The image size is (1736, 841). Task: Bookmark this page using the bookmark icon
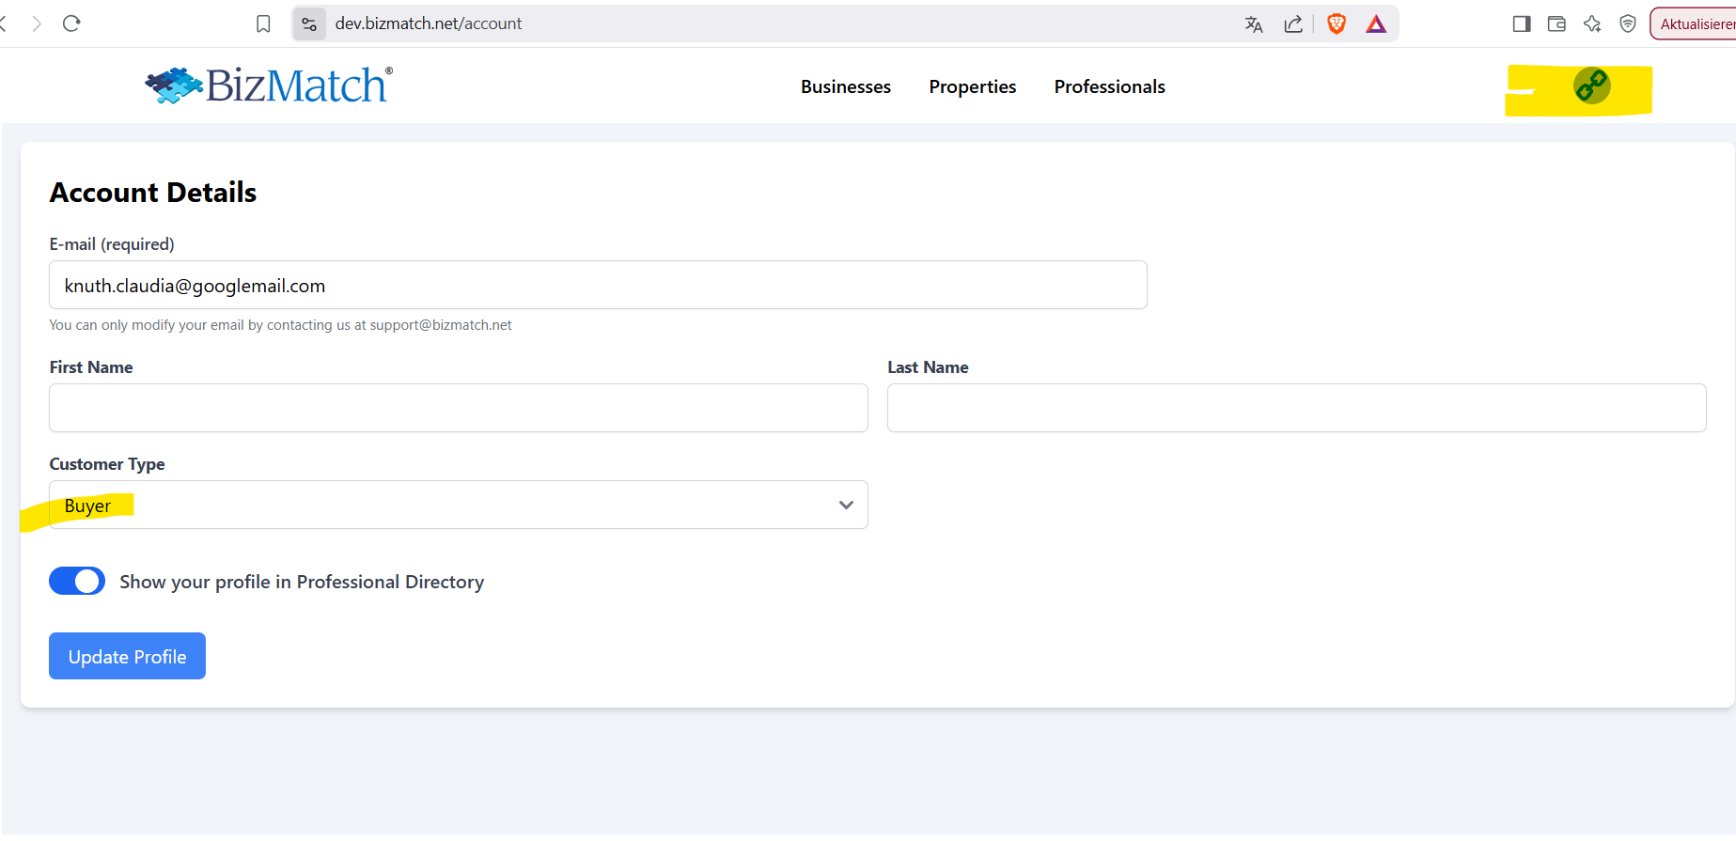coord(263,23)
